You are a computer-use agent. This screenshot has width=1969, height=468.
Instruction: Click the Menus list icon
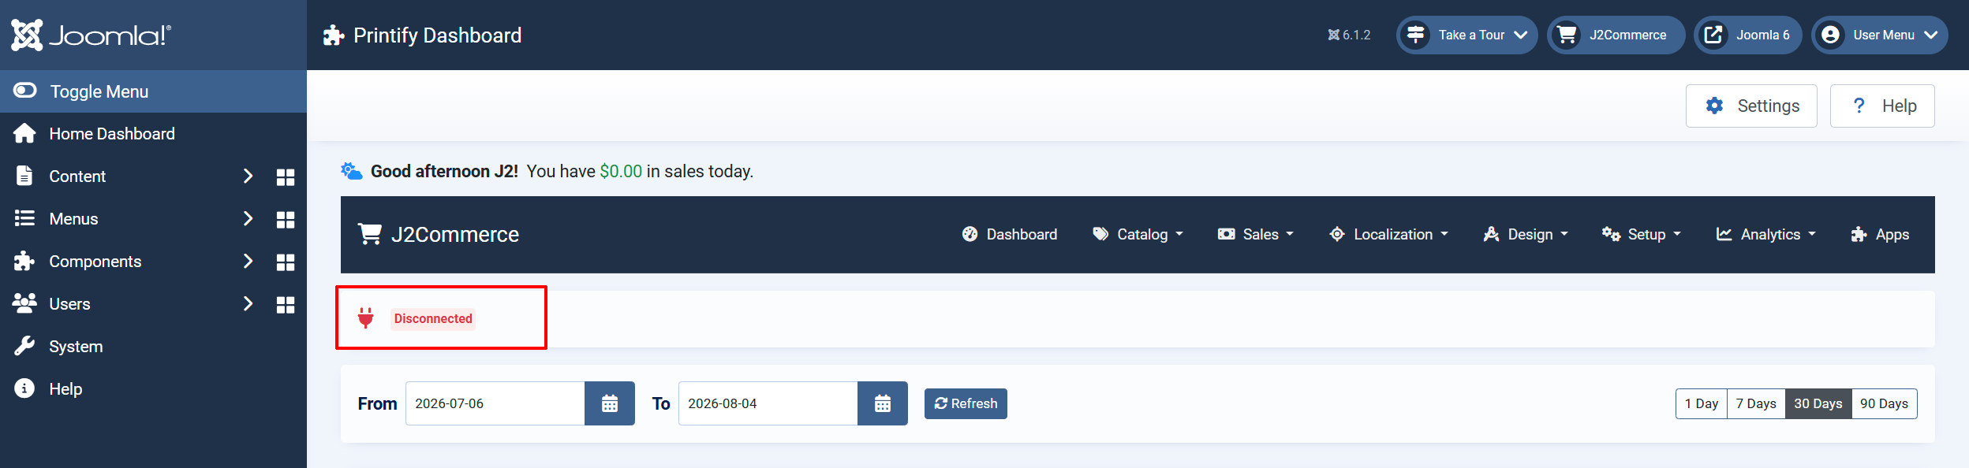tap(24, 218)
